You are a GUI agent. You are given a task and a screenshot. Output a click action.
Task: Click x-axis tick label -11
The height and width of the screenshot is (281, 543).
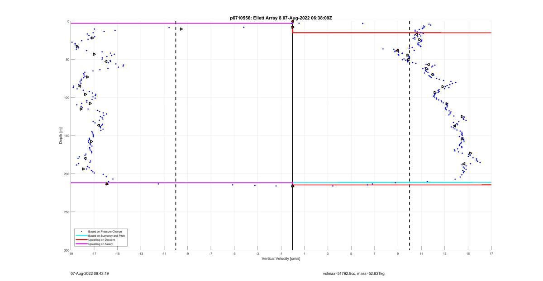coord(164,254)
